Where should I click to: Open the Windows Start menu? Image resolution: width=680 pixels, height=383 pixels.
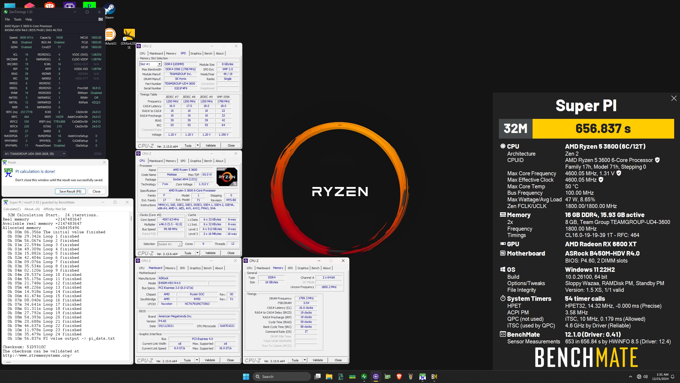tap(246, 377)
